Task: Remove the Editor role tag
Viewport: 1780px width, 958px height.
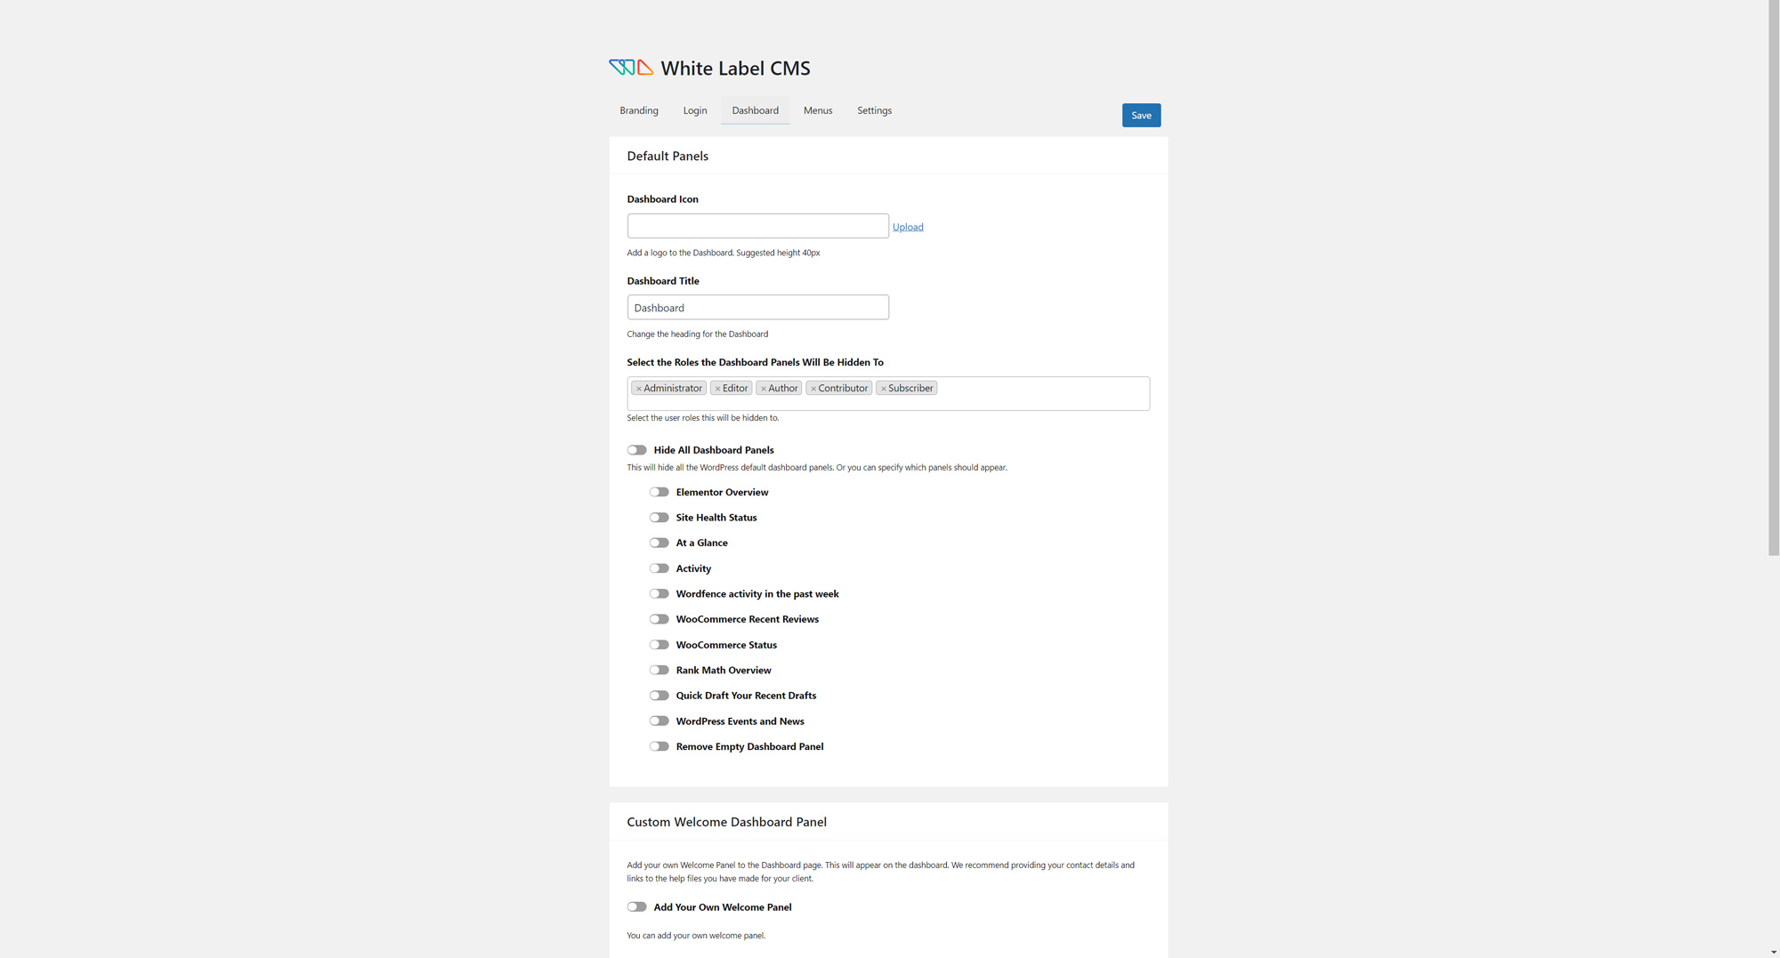Action: coord(717,389)
